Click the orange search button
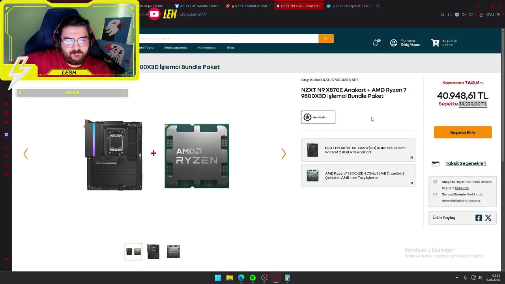 (x=326, y=39)
